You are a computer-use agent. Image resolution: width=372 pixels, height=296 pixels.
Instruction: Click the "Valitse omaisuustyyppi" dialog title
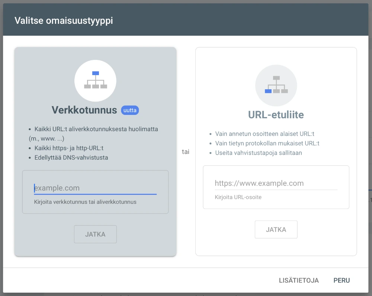point(64,20)
